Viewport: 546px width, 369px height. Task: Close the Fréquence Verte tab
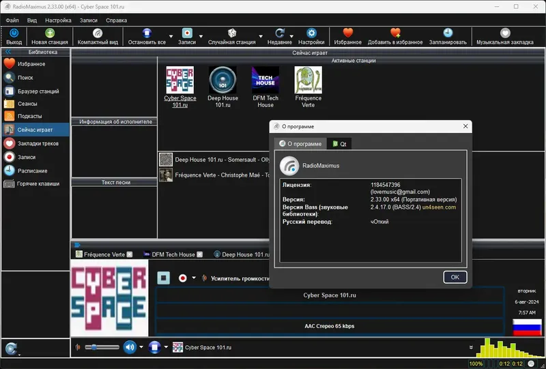pos(130,254)
